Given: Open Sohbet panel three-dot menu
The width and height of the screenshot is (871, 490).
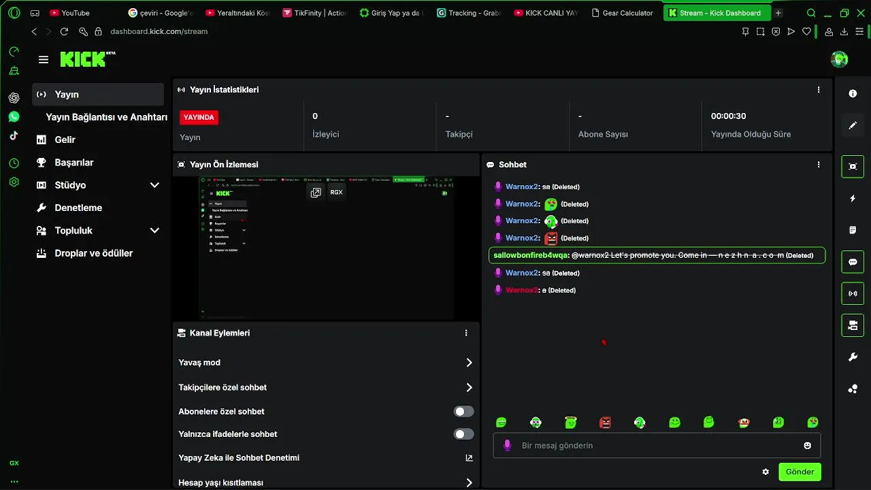Looking at the screenshot, I should tap(819, 165).
